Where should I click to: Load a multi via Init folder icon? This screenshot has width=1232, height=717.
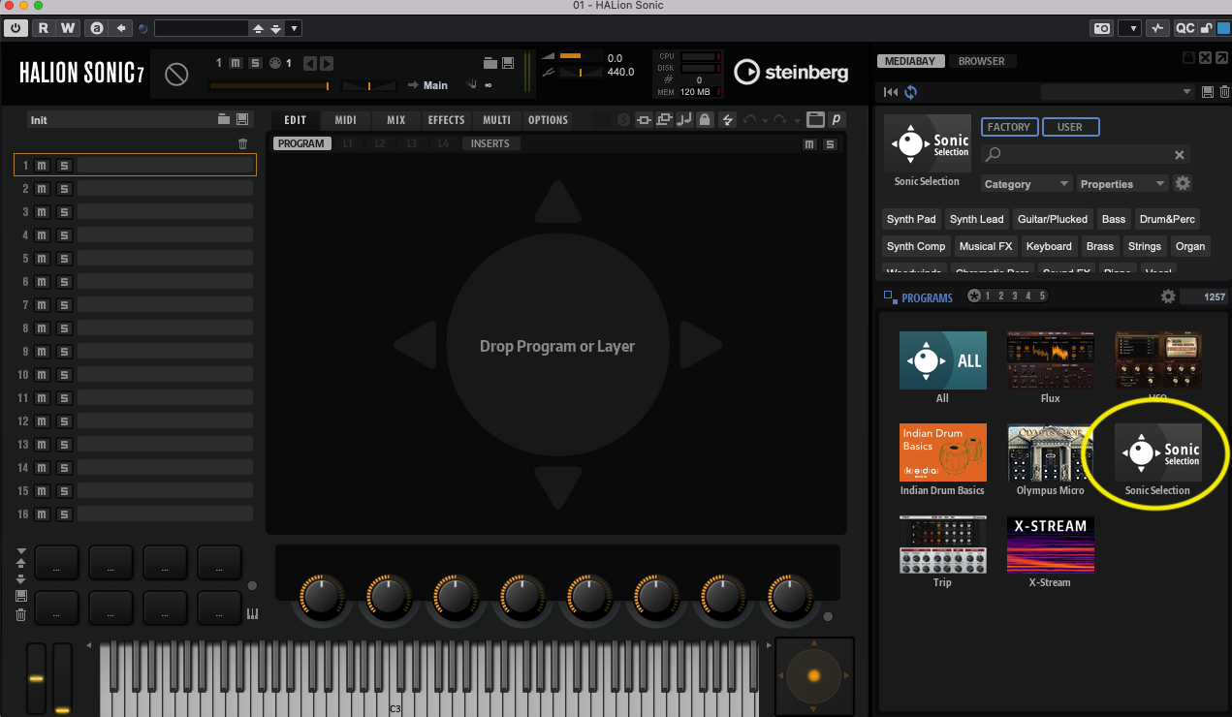tap(224, 120)
